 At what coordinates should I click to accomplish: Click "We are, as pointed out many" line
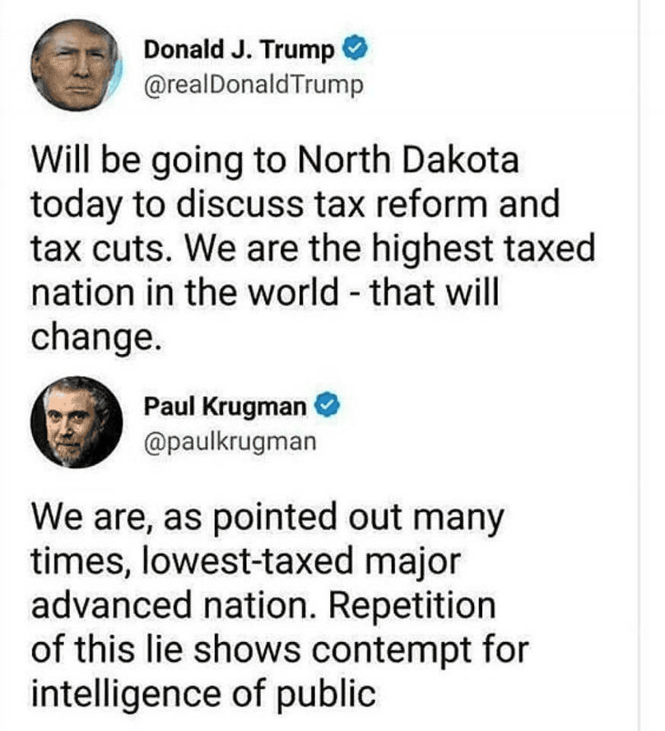[267, 518]
